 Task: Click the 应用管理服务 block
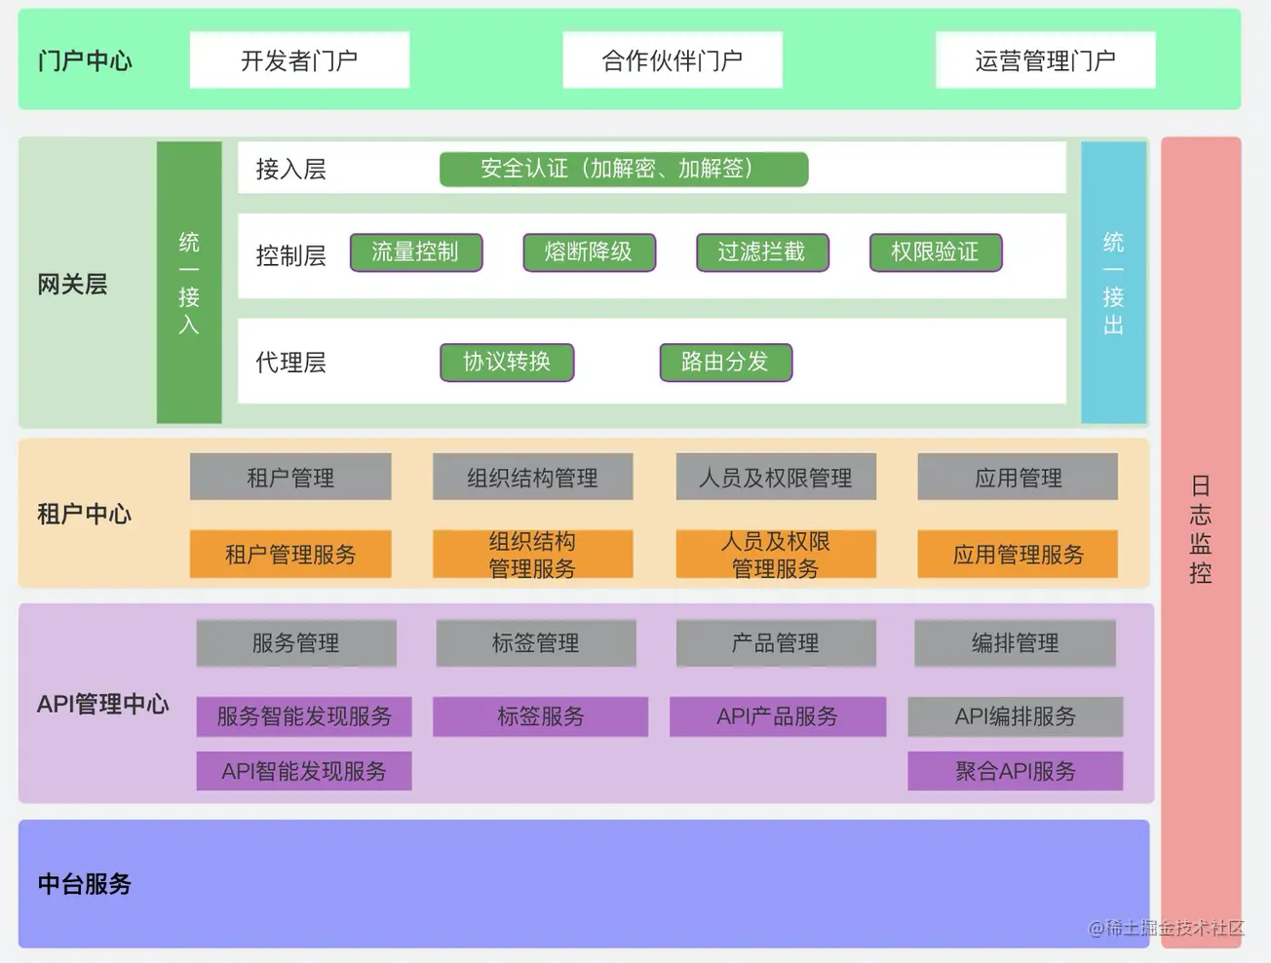pyautogui.click(x=1017, y=555)
